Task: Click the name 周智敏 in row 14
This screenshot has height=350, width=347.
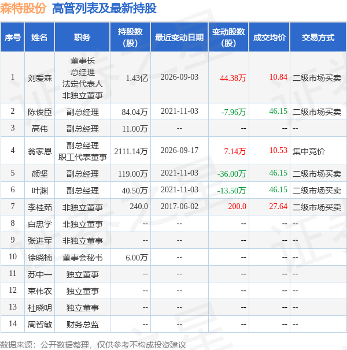Action: pos(40,325)
